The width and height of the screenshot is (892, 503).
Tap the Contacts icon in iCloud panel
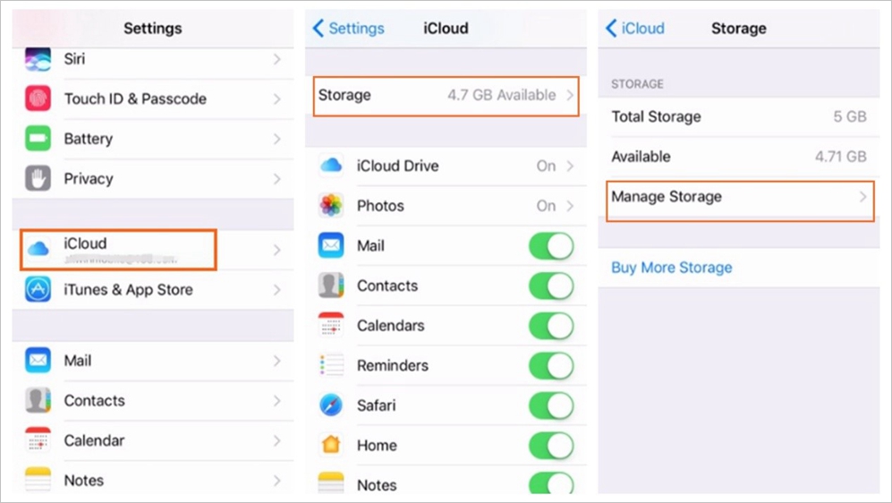pyautogui.click(x=331, y=286)
